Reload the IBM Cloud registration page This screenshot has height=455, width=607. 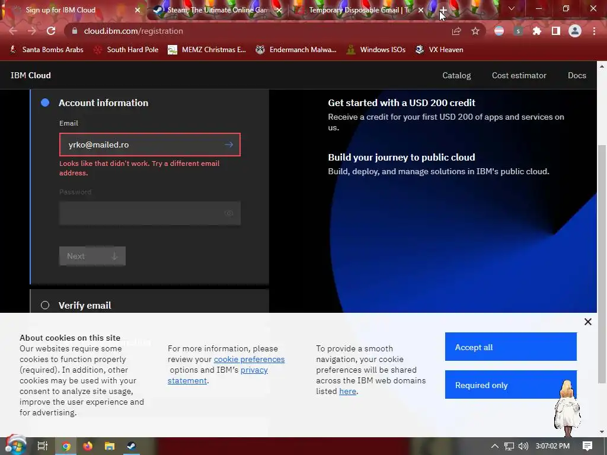tap(51, 31)
